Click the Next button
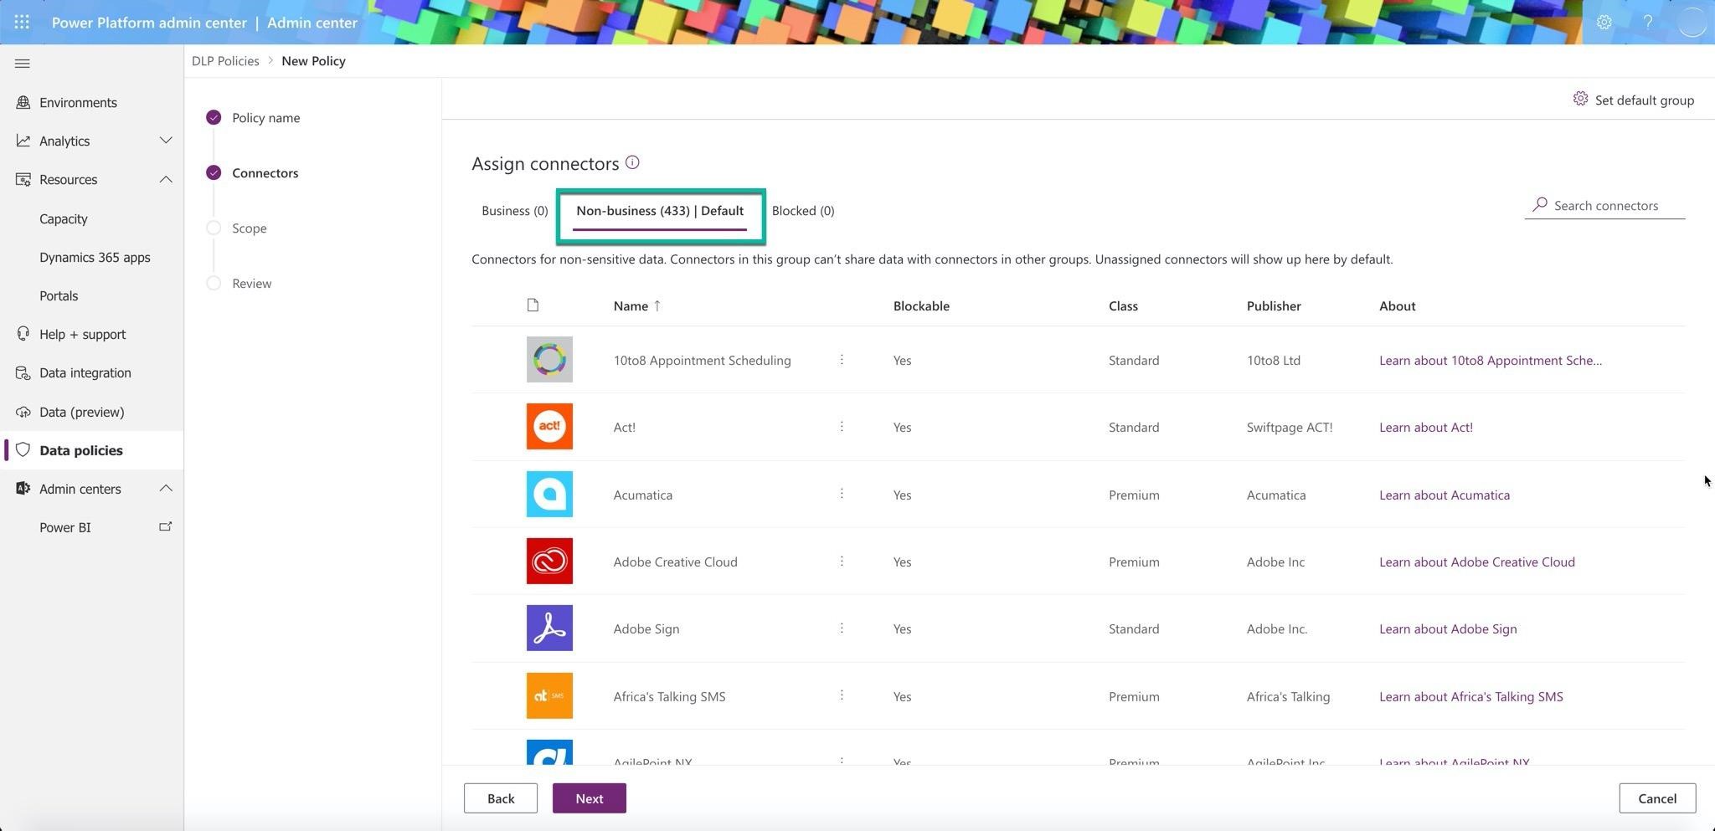Viewport: 1715px width, 831px height. [x=590, y=798]
